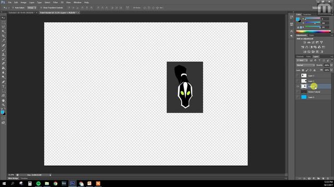Select the Path Selection tool

point(3,91)
